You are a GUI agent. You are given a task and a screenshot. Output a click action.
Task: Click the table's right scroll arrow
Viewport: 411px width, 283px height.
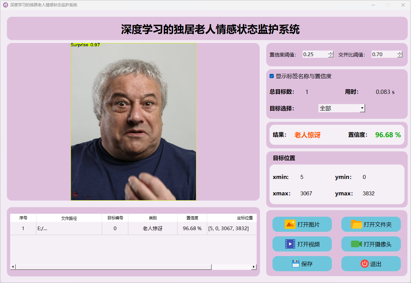pos(254,267)
